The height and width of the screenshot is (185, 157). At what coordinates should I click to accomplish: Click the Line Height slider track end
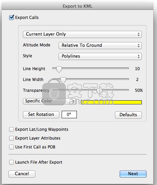click(x=128, y=68)
